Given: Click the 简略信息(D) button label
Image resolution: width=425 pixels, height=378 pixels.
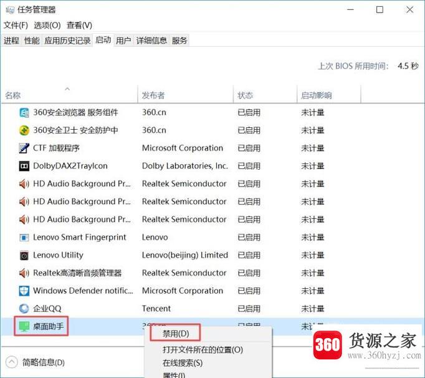Looking at the screenshot, I should pyautogui.click(x=44, y=362).
